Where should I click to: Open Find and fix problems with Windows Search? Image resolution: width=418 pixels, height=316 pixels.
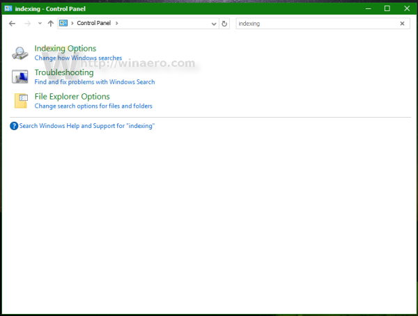click(x=95, y=82)
